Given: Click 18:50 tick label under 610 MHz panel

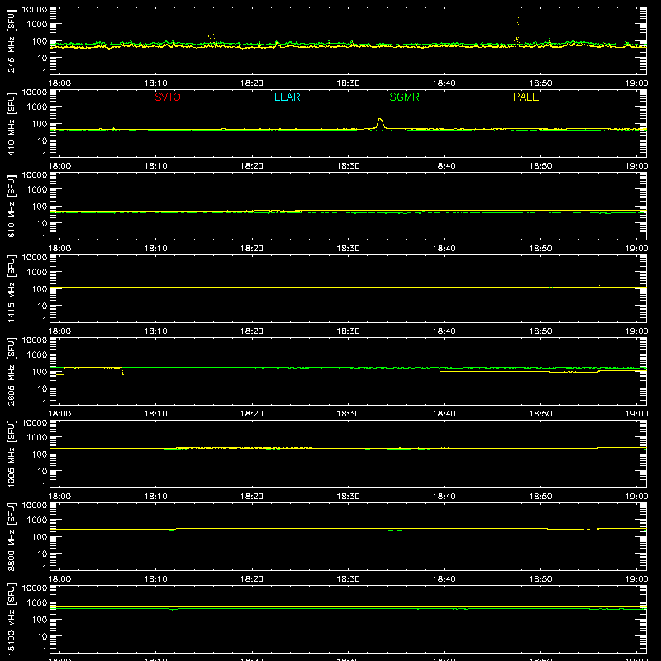Looking at the screenshot, I should tap(540, 249).
